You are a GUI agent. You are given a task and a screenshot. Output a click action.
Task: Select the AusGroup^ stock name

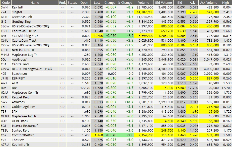[20, 59]
